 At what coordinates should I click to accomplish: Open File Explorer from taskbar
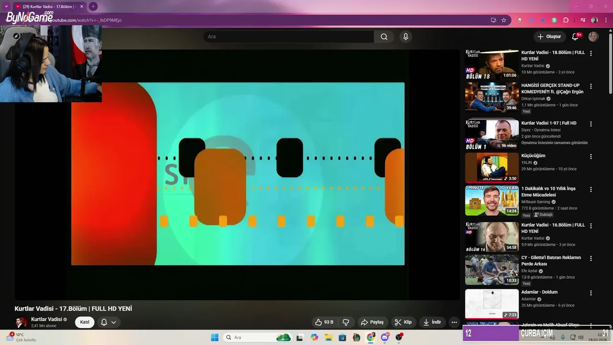pyautogui.click(x=329, y=337)
